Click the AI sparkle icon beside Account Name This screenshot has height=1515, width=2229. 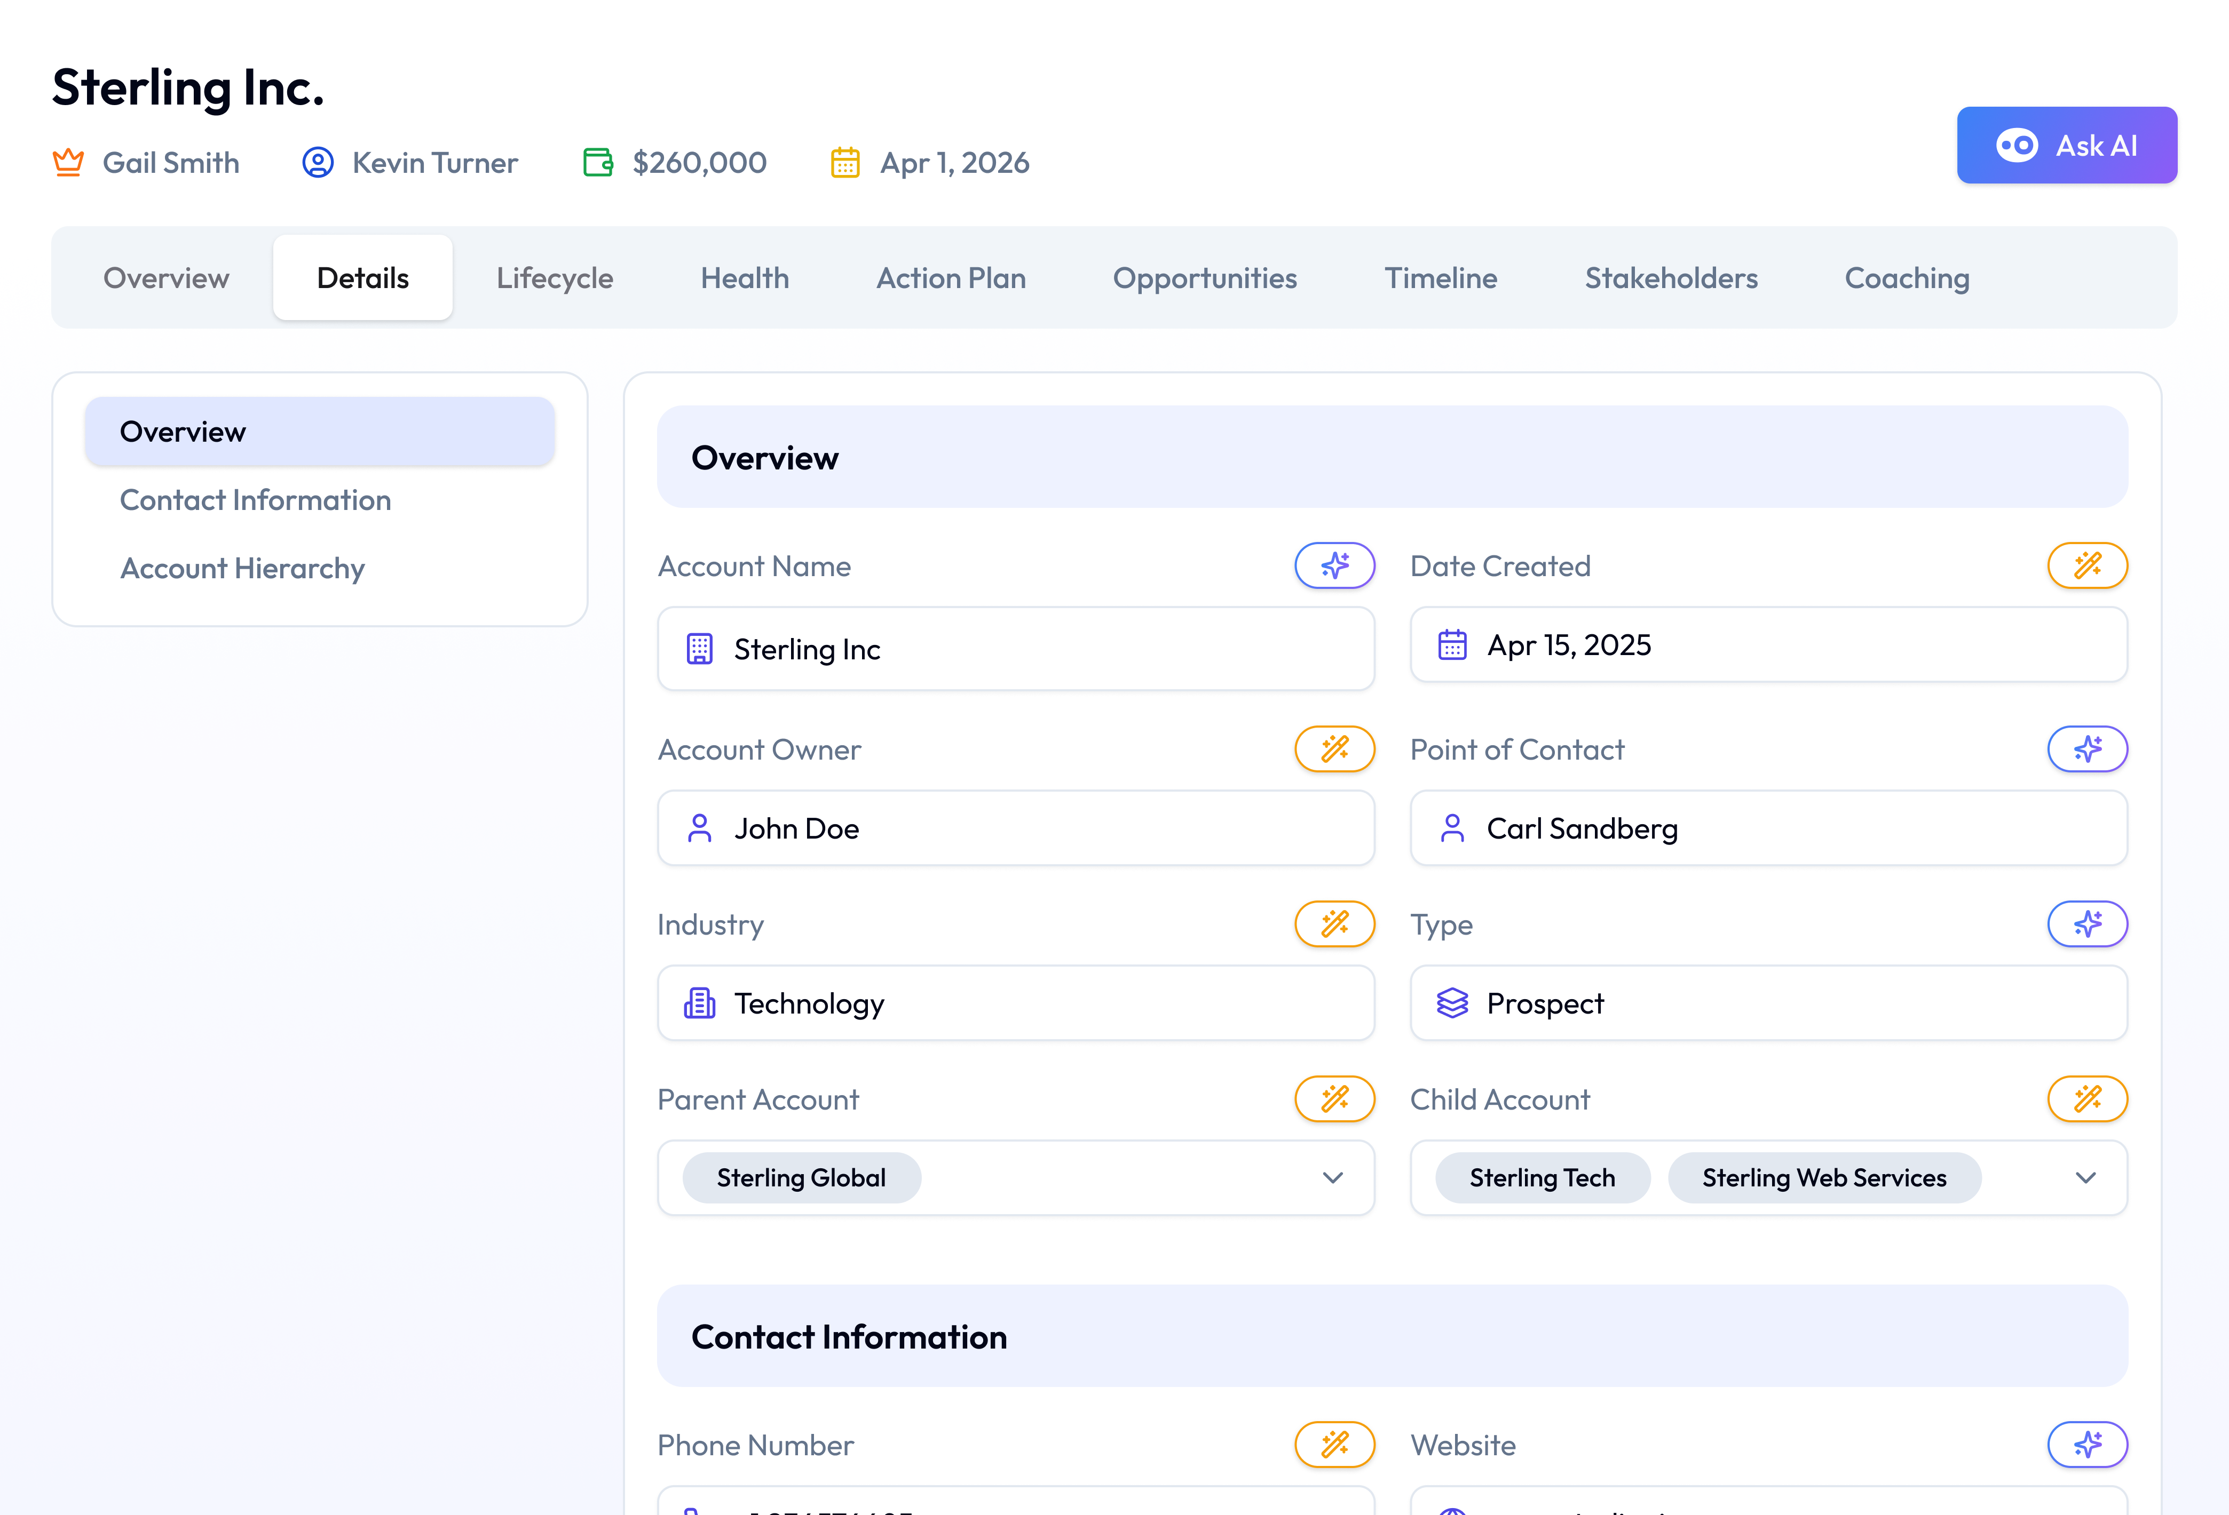click(x=1334, y=566)
